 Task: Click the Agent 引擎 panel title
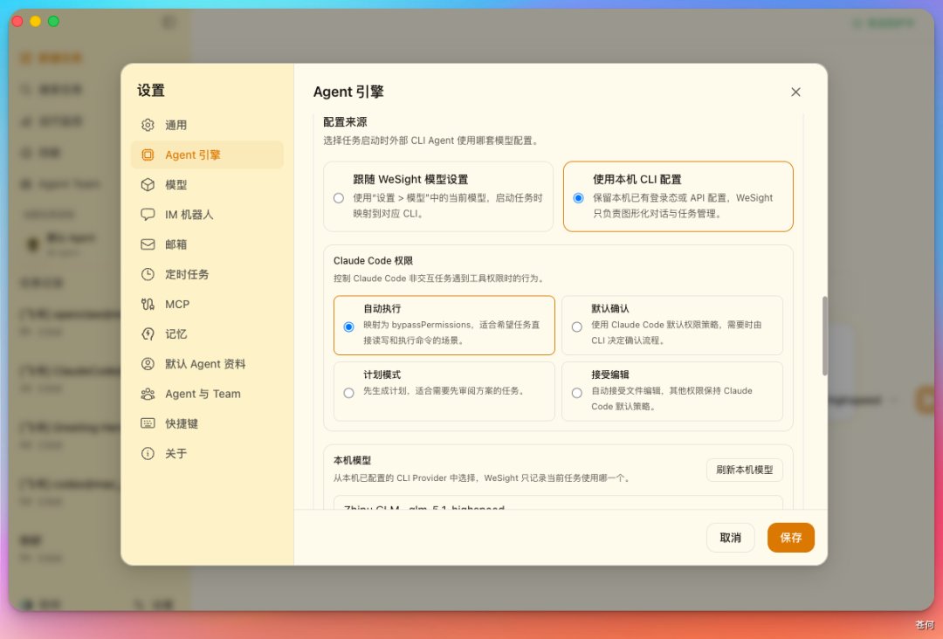tap(348, 92)
